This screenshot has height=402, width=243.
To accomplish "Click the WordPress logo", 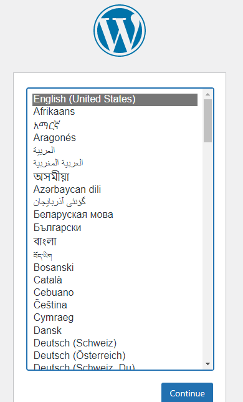I will [x=120, y=30].
